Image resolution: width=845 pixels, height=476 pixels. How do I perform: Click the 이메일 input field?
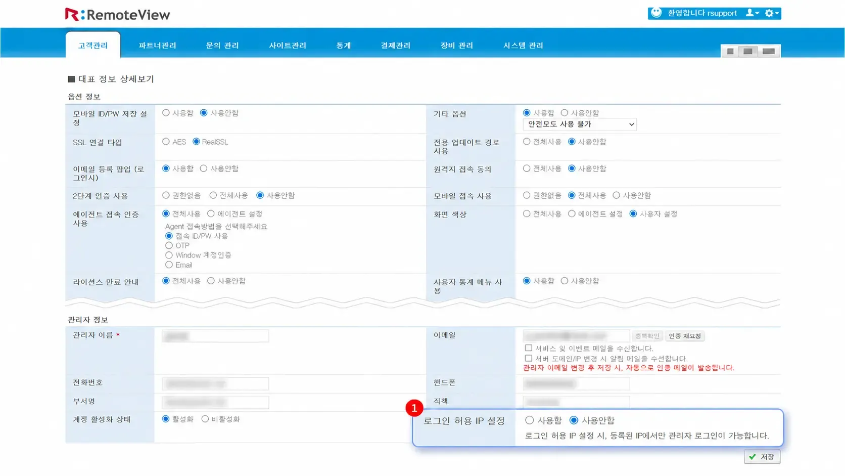(x=576, y=336)
